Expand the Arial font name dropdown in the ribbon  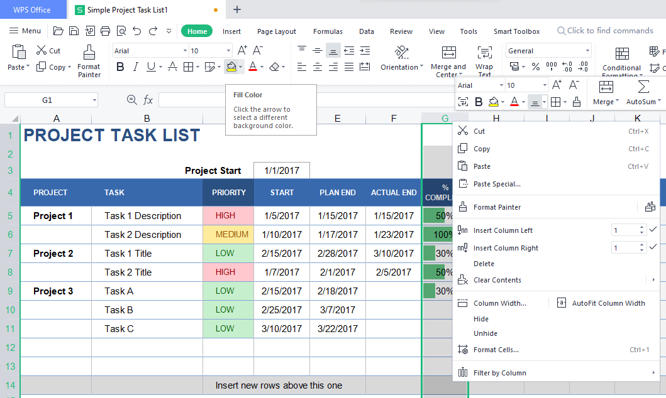coord(185,51)
